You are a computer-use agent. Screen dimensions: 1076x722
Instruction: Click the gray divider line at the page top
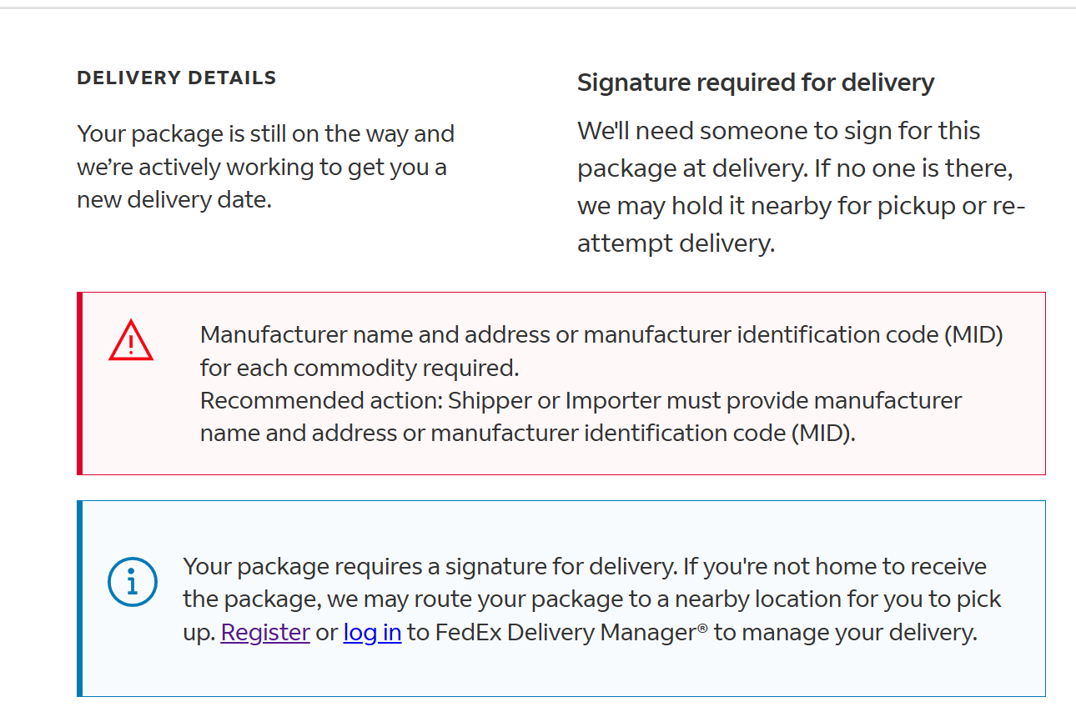(x=538, y=8)
